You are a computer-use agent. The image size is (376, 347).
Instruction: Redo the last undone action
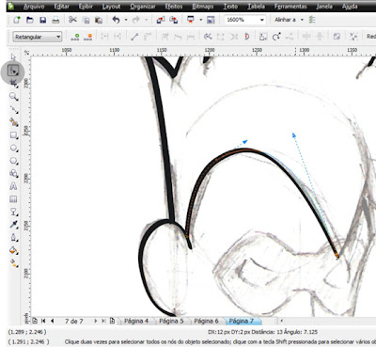(x=136, y=20)
